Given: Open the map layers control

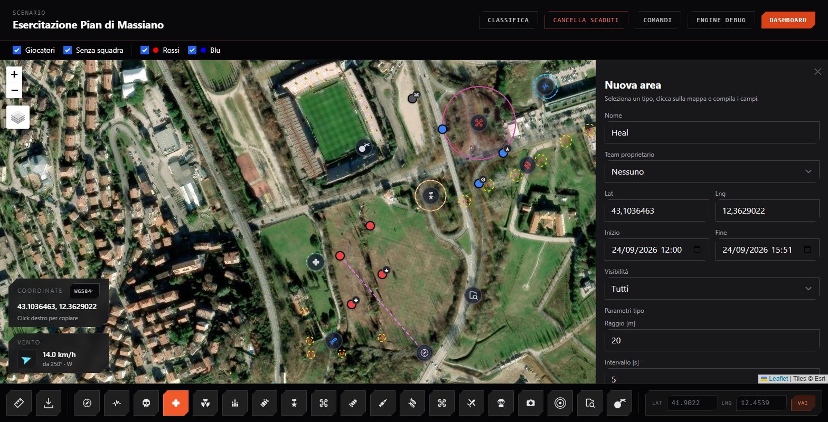Looking at the screenshot, I should point(17,117).
